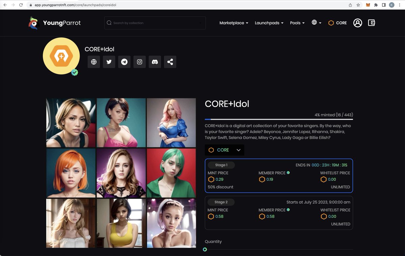The width and height of the screenshot is (405, 256).
Task: Click the CORE network button in header
Action: pos(337,23)
